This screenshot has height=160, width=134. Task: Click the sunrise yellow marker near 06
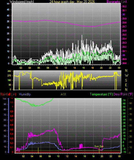[x=38, y=150]
